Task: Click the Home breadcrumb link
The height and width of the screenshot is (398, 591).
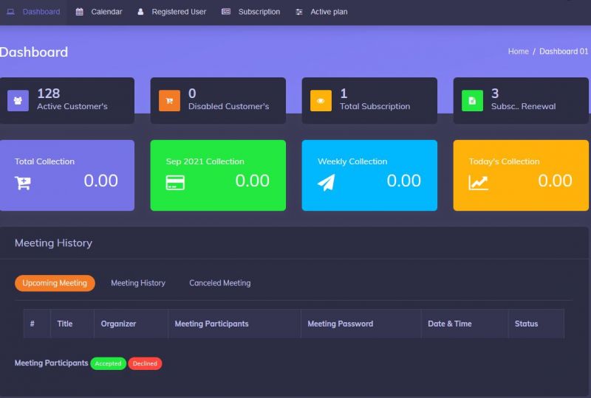Action: (x=519, y=51)
